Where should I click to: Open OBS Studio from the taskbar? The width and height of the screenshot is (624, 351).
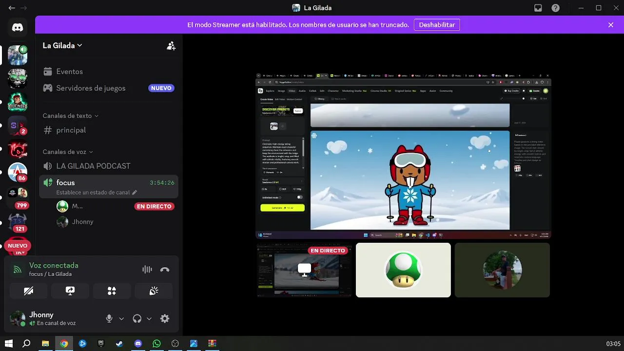click(x=175, y=344)
